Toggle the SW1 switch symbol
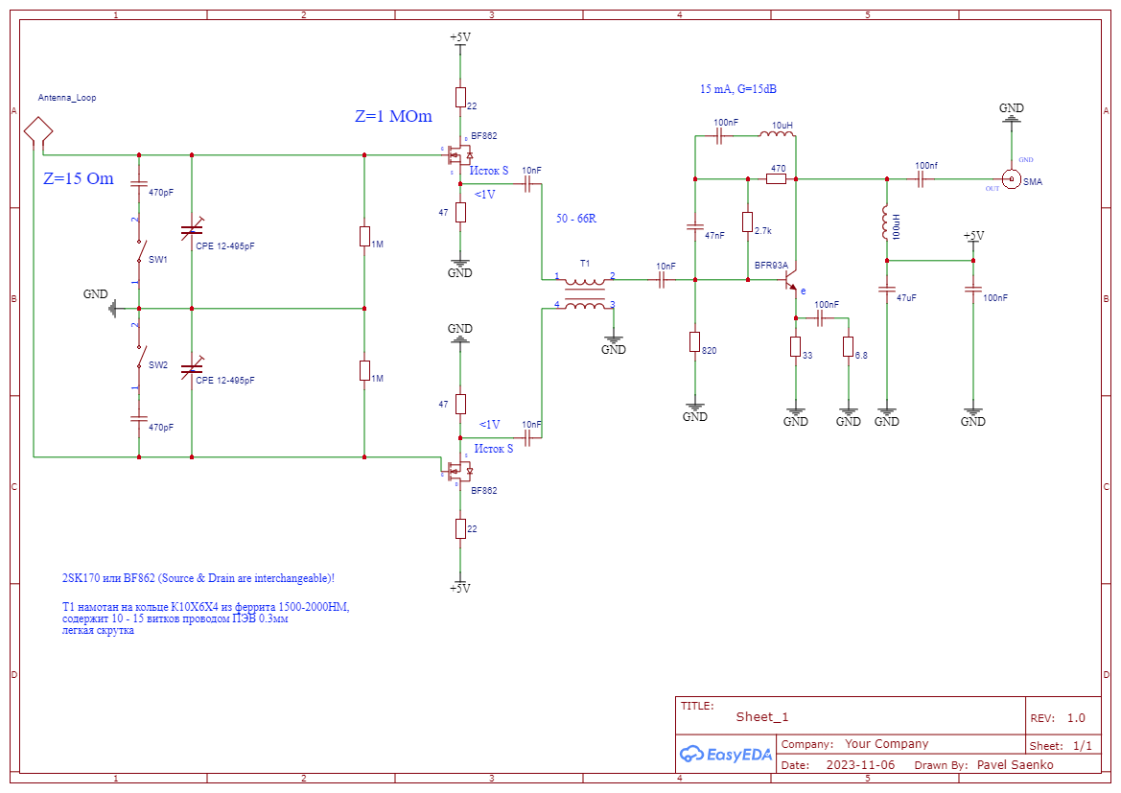The image size is (1121, 793). (139, 257)
